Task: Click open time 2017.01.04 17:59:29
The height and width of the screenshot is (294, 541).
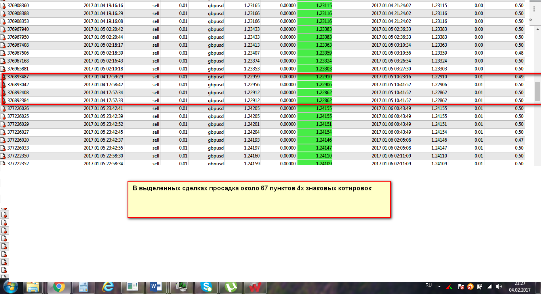Action: 104,77
